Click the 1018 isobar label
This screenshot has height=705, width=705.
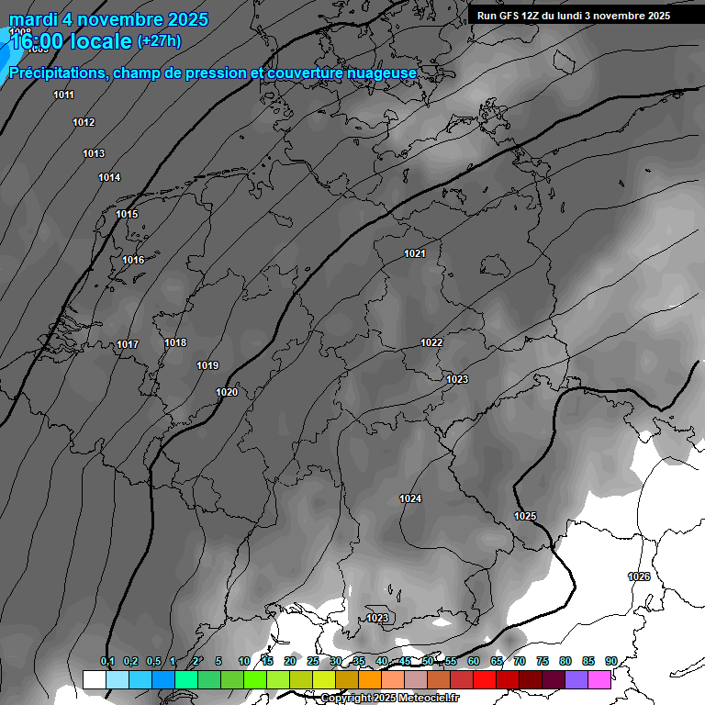point(175,343)
